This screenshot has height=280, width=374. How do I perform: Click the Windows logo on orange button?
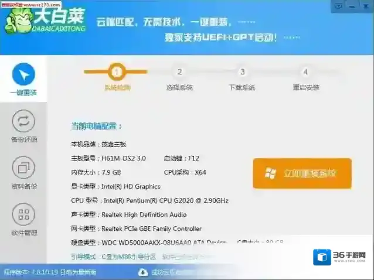(270, 173)
